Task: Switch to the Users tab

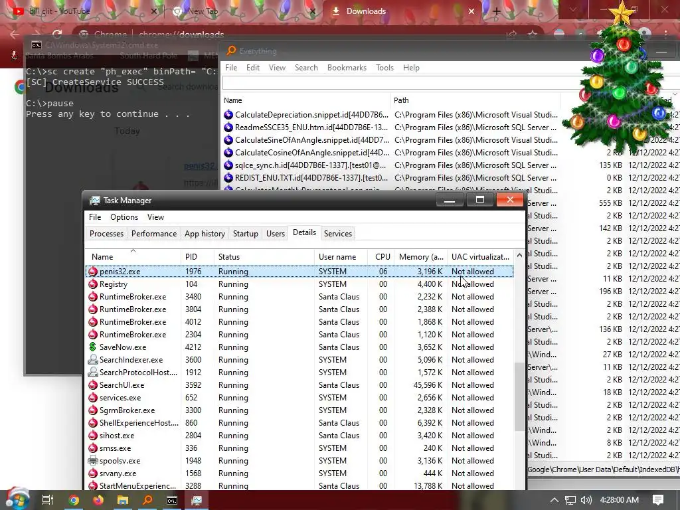Action: (x=276, y=233)
